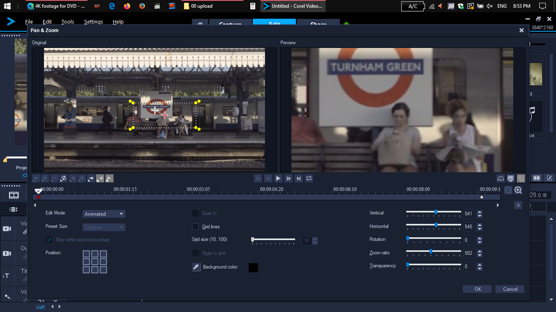Increase the Zoom ratio with up arrow
The width and height of the screenshot is (556, 312).
pyautogui.click(x=479, y=251)
